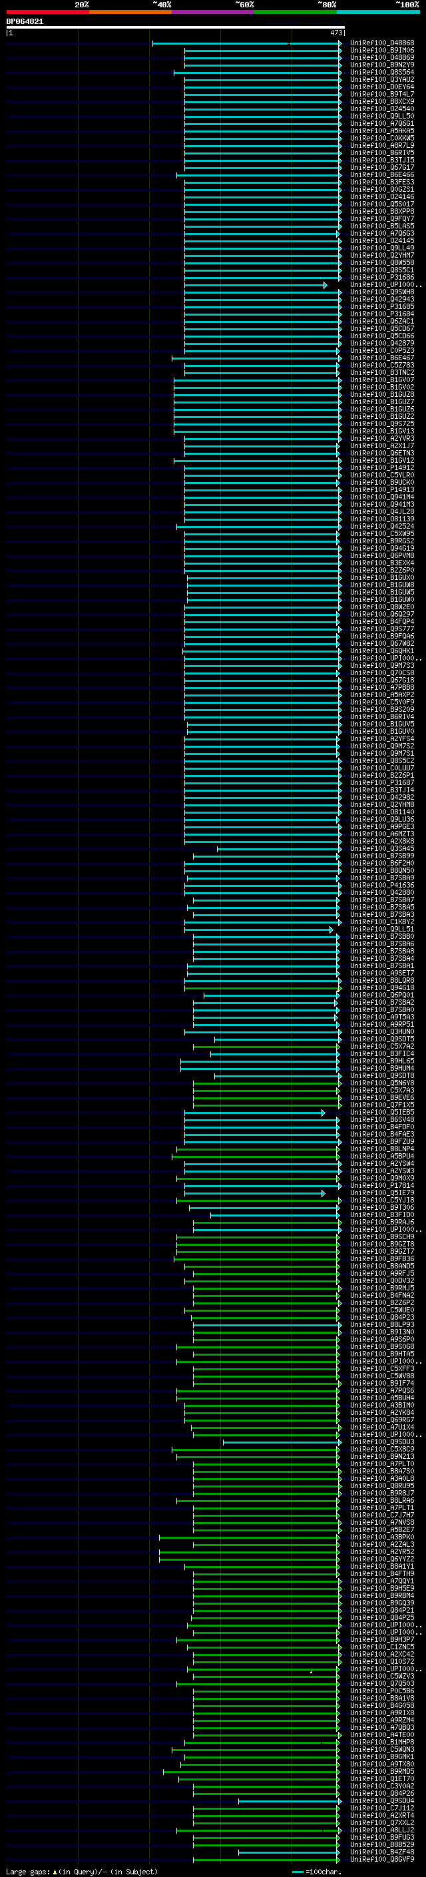This screenshot has width=426, height=1877.
Task: Click the cyan alignment bar for B4ZF48
Action: click(x=288, y=1852)
